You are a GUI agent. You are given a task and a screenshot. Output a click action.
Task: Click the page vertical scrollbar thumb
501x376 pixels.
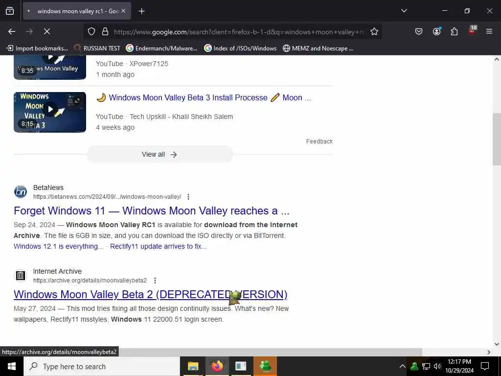tap(497, 139)
